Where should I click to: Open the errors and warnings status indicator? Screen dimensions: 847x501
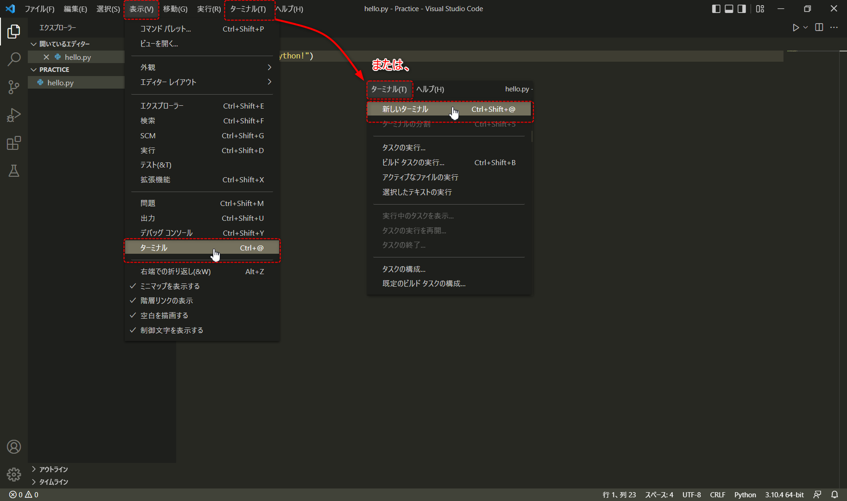point(24,495)
